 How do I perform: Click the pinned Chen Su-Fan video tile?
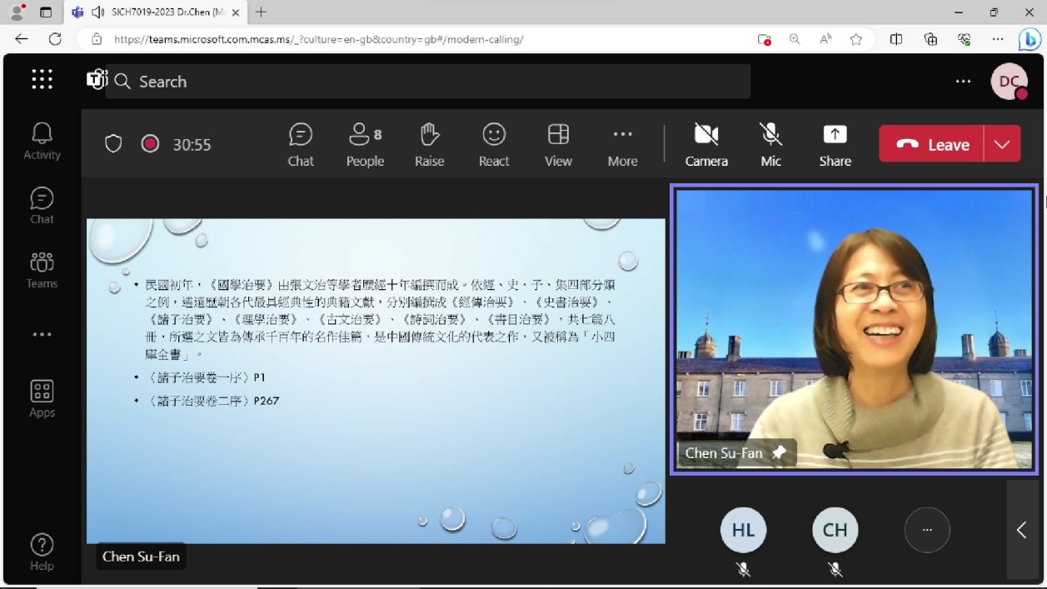tap(855, 329)
